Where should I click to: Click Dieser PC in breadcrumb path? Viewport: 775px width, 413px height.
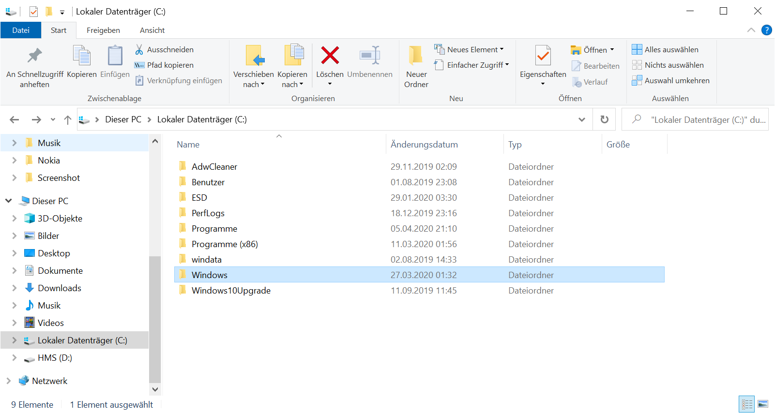coord(123,119)
